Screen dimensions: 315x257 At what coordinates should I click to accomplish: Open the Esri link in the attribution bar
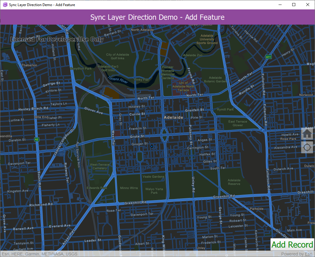[309, 254]
